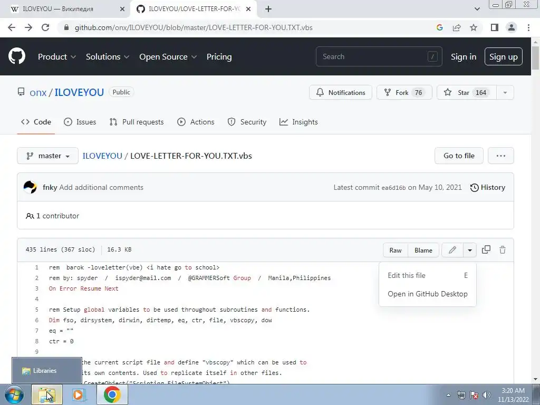Close the ILOVEYOU Wikipedia tab
This screenshot has height=405, width=540.
[122, 9]
